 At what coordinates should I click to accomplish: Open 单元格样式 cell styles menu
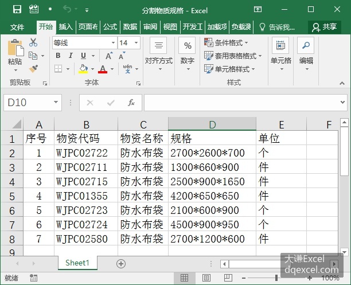pyautogui.click(x=229, y=69)
